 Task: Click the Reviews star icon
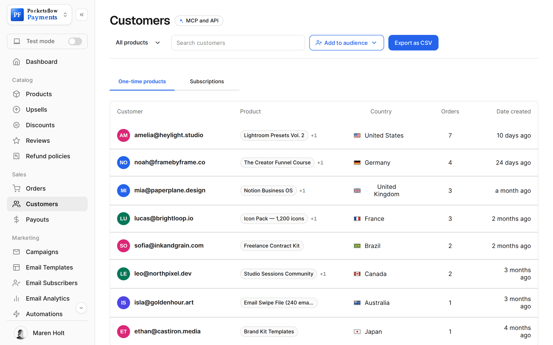[16, 141]
